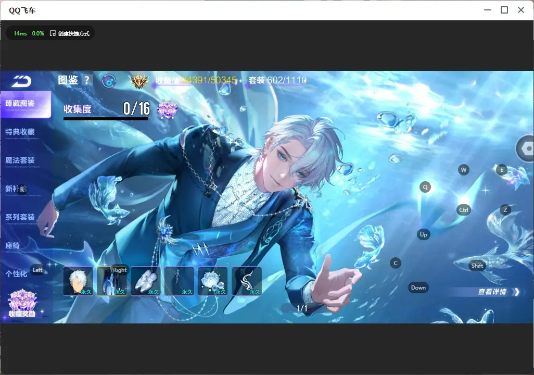Select the chain accessory item thumbnail

click(x=179, y=281)
